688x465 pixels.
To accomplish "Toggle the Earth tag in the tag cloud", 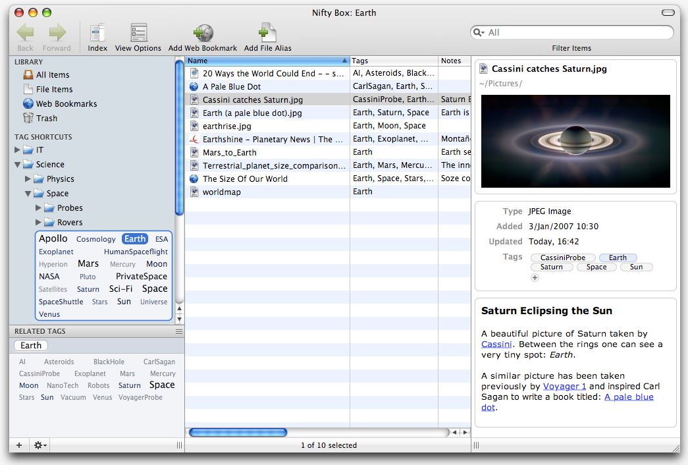I will (x=134, y=238).
